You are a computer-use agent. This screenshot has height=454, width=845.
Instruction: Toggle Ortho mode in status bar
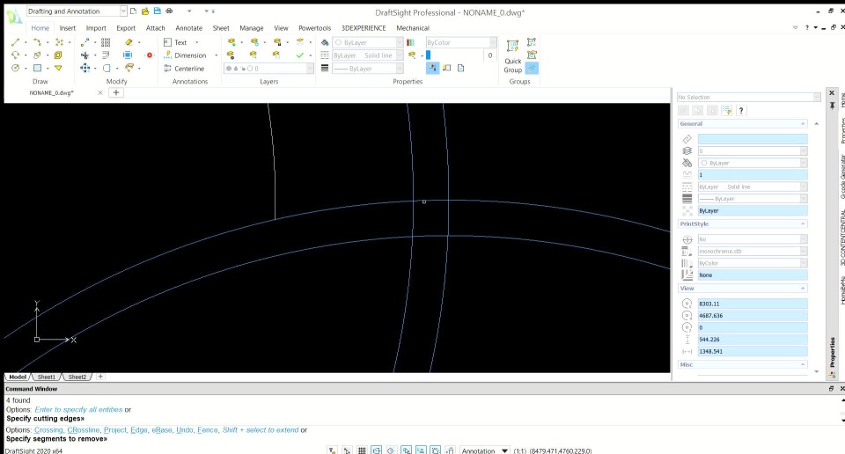point(376,450)
